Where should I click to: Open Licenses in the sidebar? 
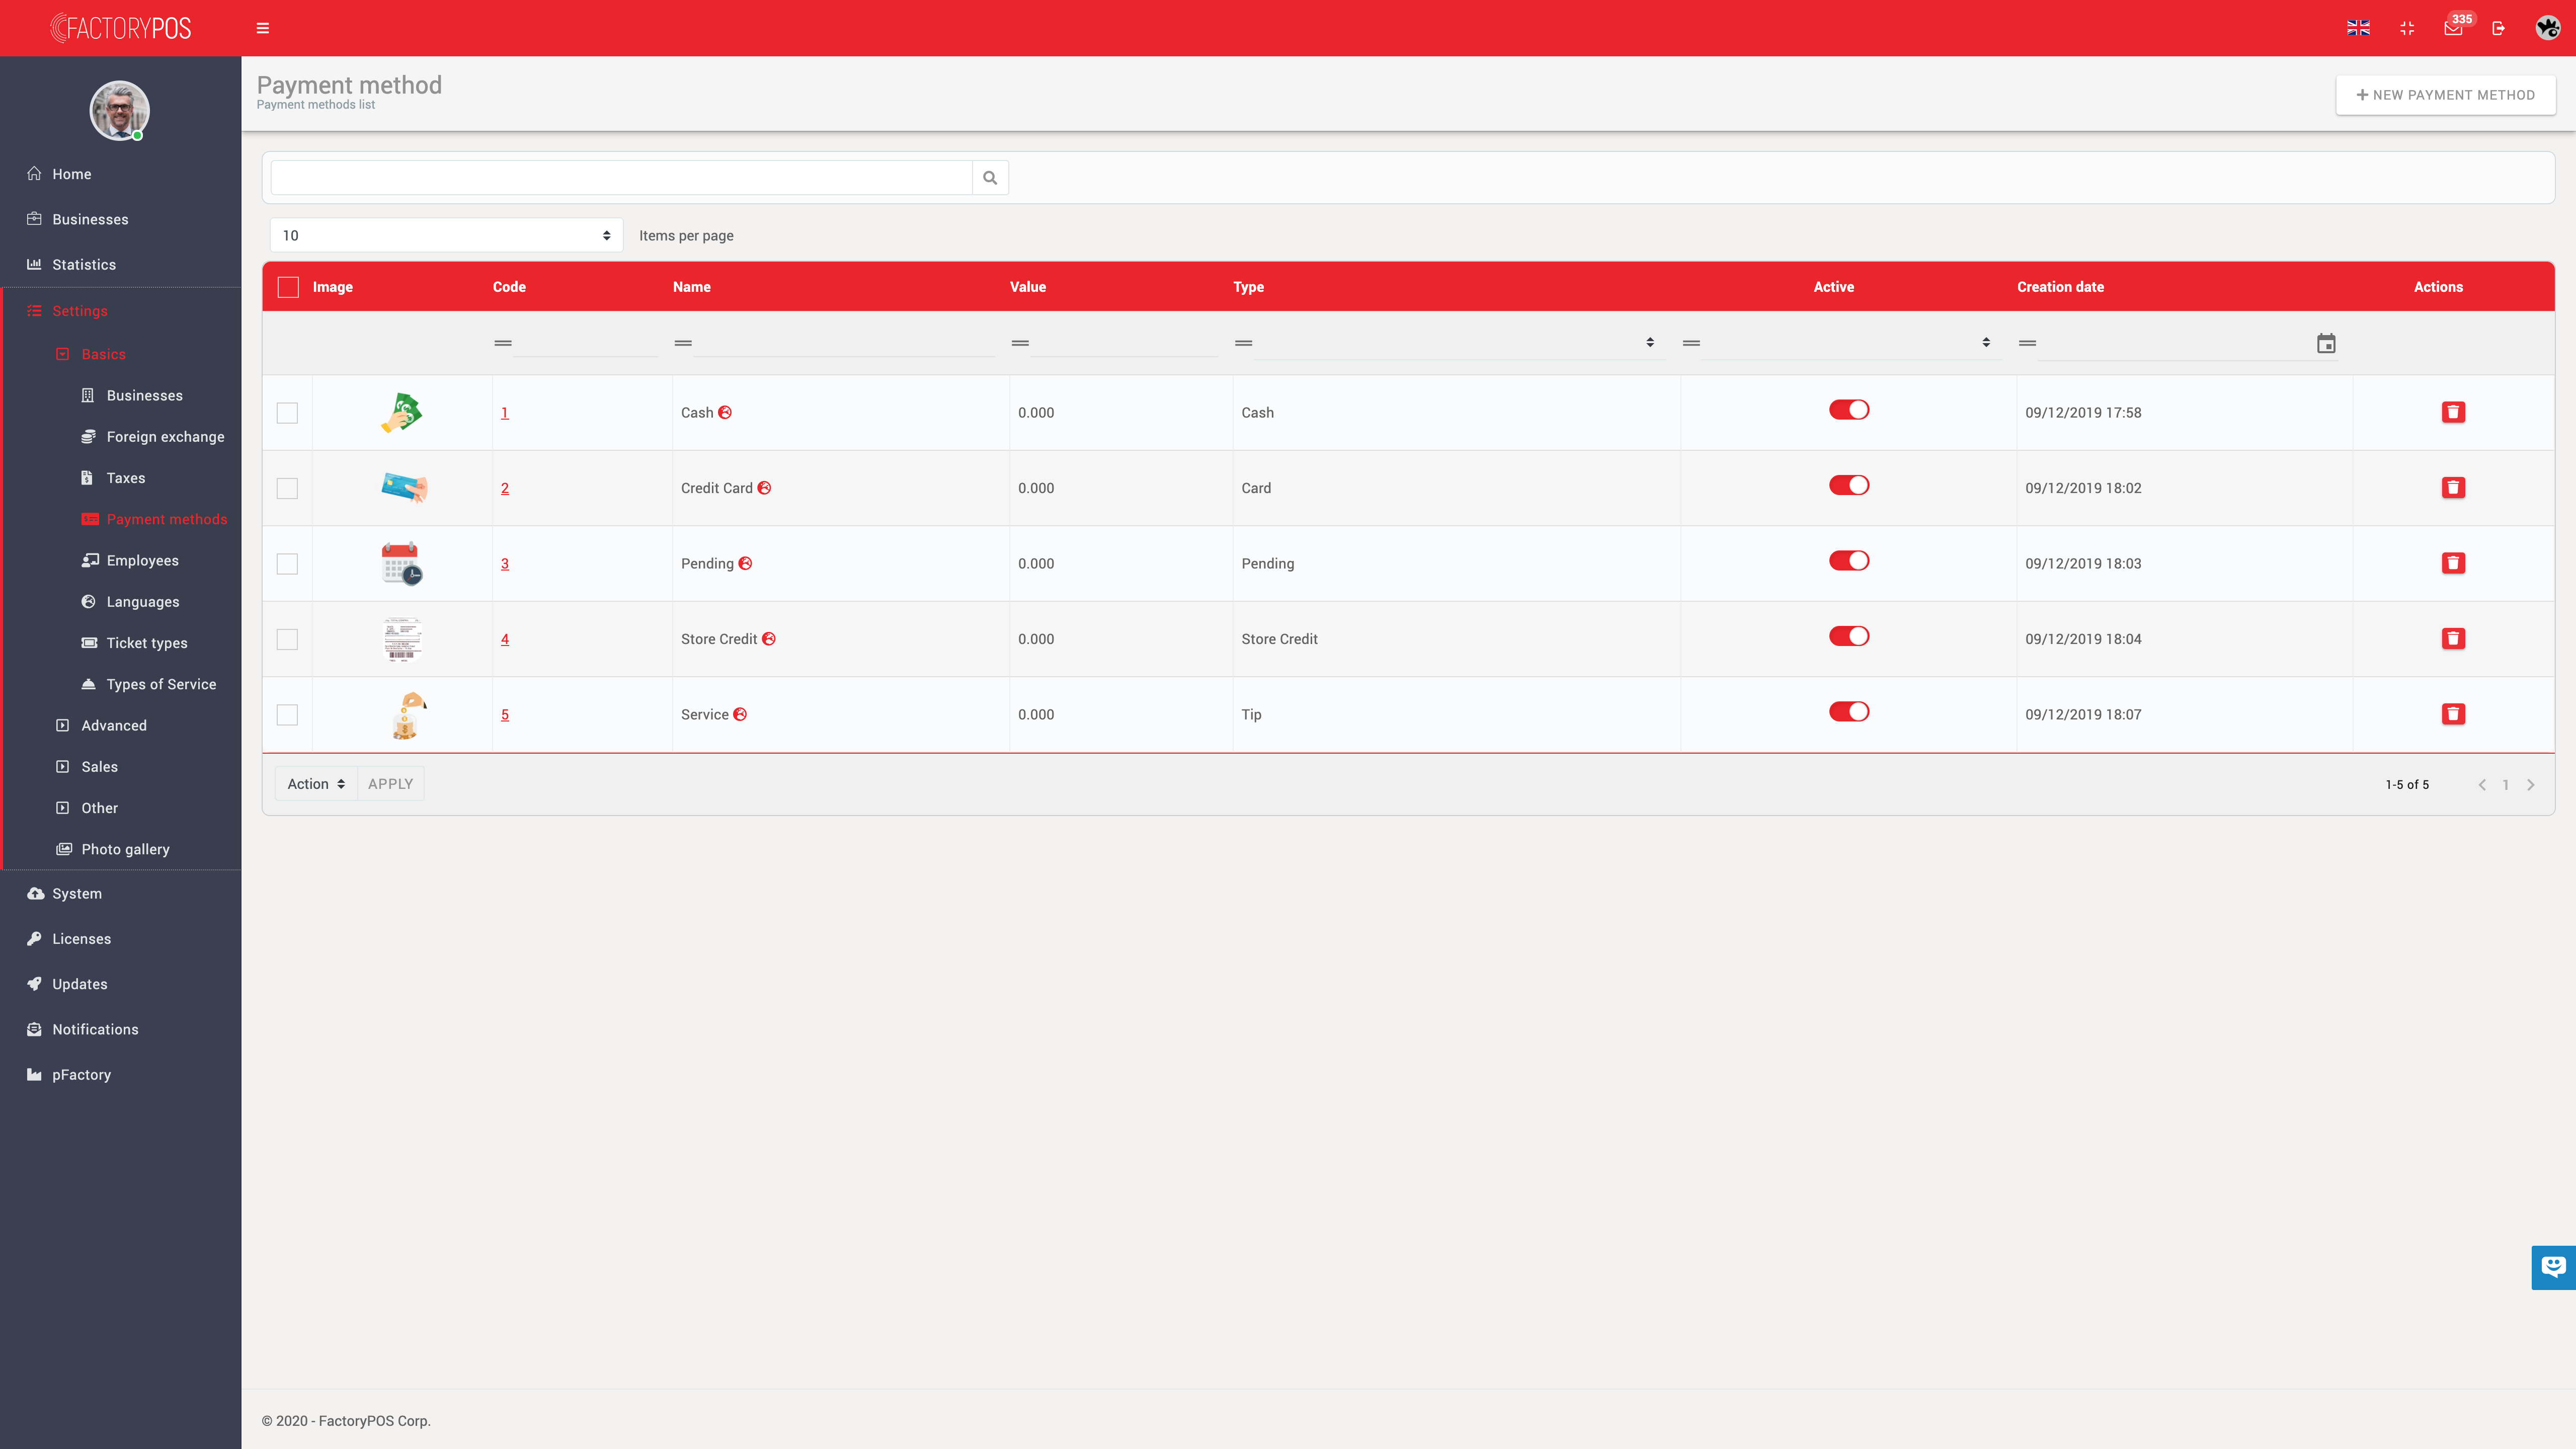(x=81, y=939)
